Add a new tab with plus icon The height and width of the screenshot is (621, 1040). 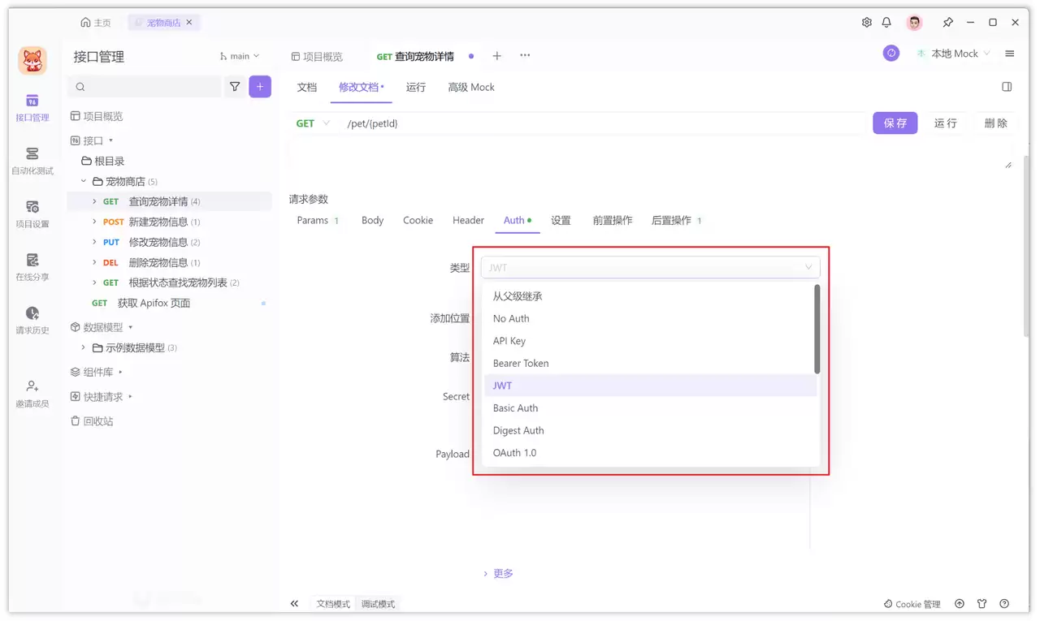click(497, 56)
